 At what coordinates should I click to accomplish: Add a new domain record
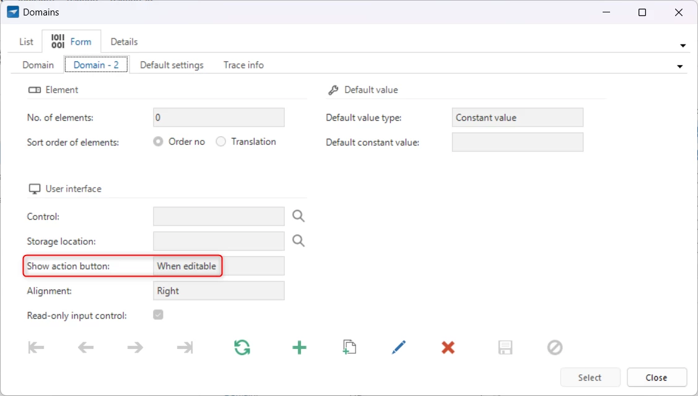(299, 348)
